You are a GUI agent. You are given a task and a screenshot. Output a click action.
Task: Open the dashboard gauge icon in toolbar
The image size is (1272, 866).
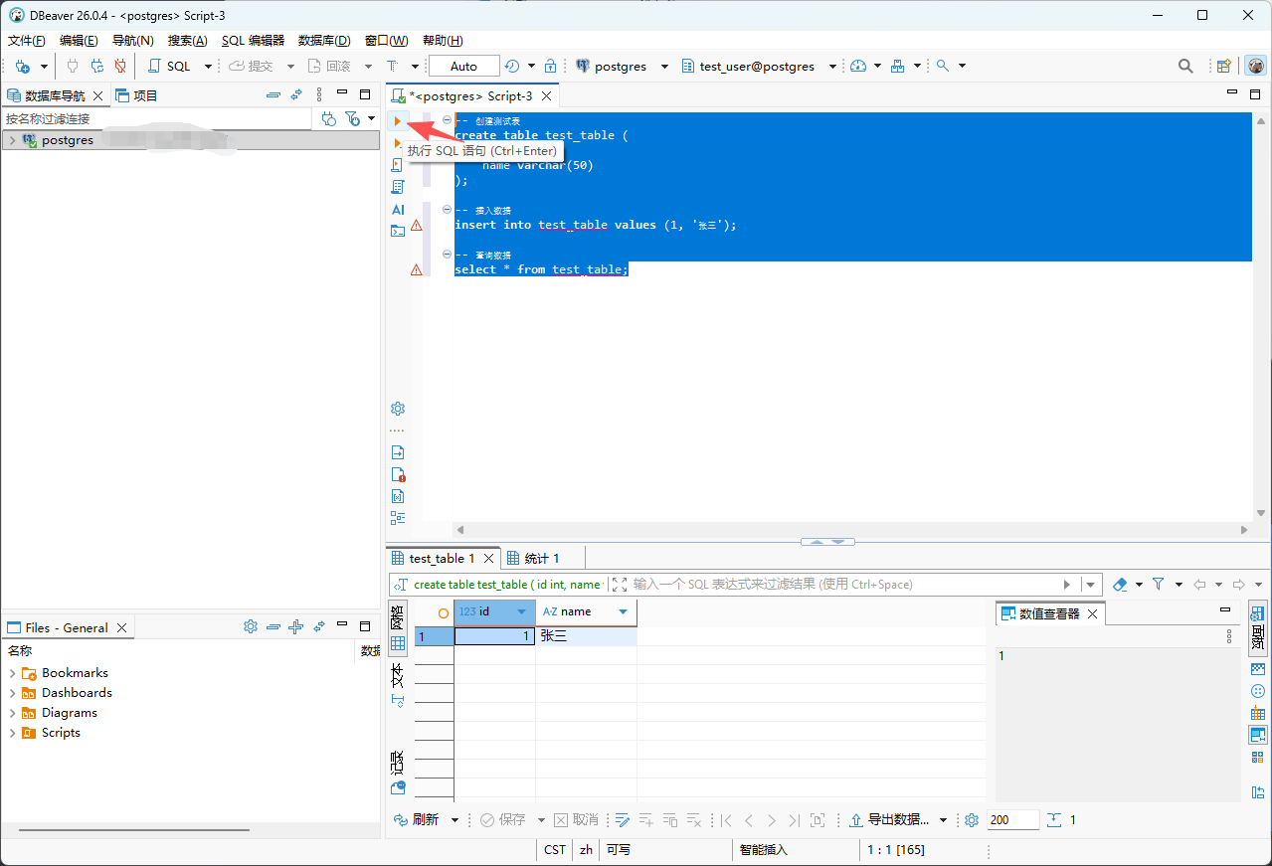(858, 67)
